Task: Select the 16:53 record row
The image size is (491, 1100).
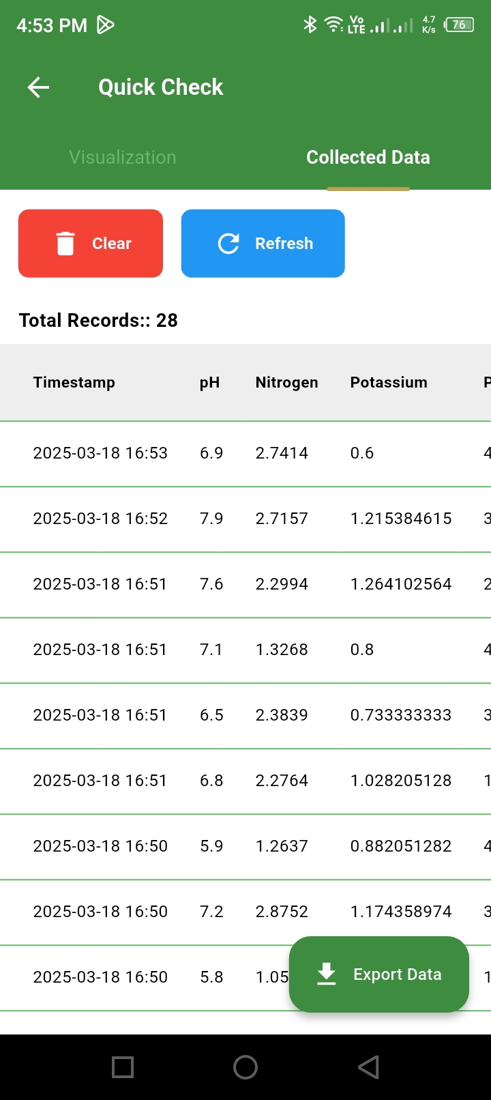Action: click(100, 453)
